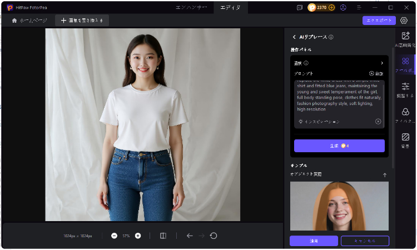Open the toolbox icon in sidebar
The height and width of the screenshot is (250, 417).
[405, 64]
